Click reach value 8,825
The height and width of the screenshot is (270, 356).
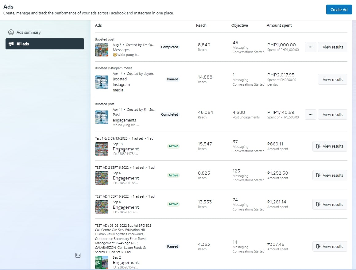[x=204, y=173]
